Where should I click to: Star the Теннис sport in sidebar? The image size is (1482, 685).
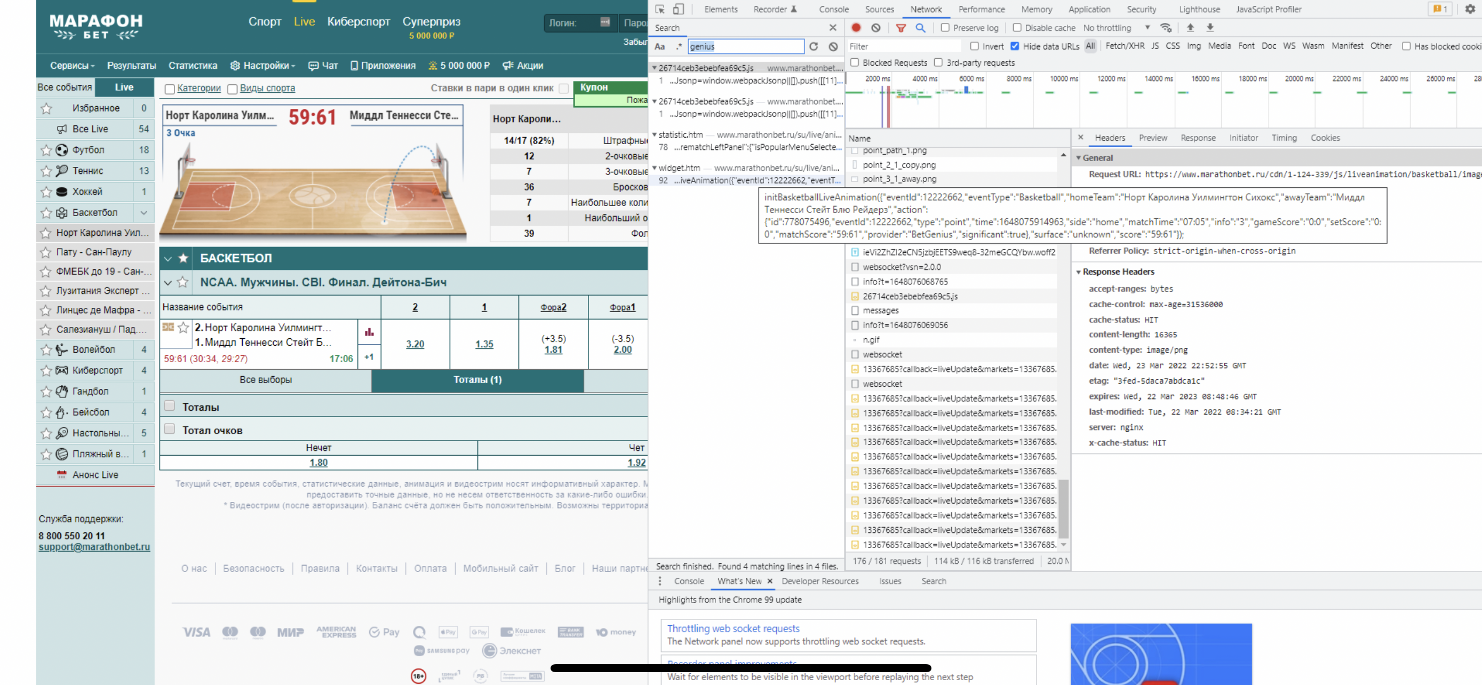[46, 171]
